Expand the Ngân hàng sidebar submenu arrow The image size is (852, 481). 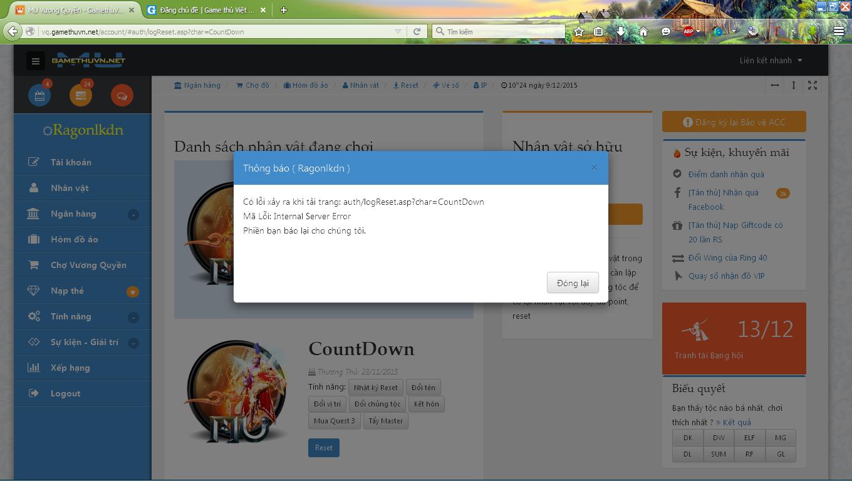(133, 214)
